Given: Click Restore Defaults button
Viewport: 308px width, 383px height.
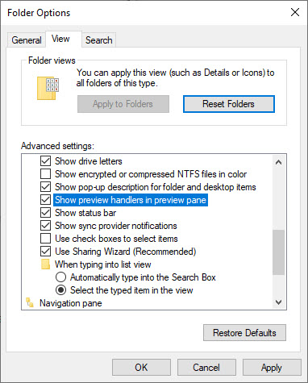Looking at the screenshot, I should tap(244, 333).
